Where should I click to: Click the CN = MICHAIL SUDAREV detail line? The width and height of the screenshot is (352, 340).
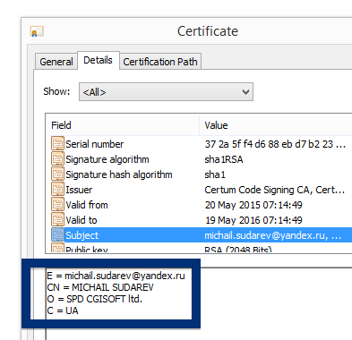coord(100,287)
